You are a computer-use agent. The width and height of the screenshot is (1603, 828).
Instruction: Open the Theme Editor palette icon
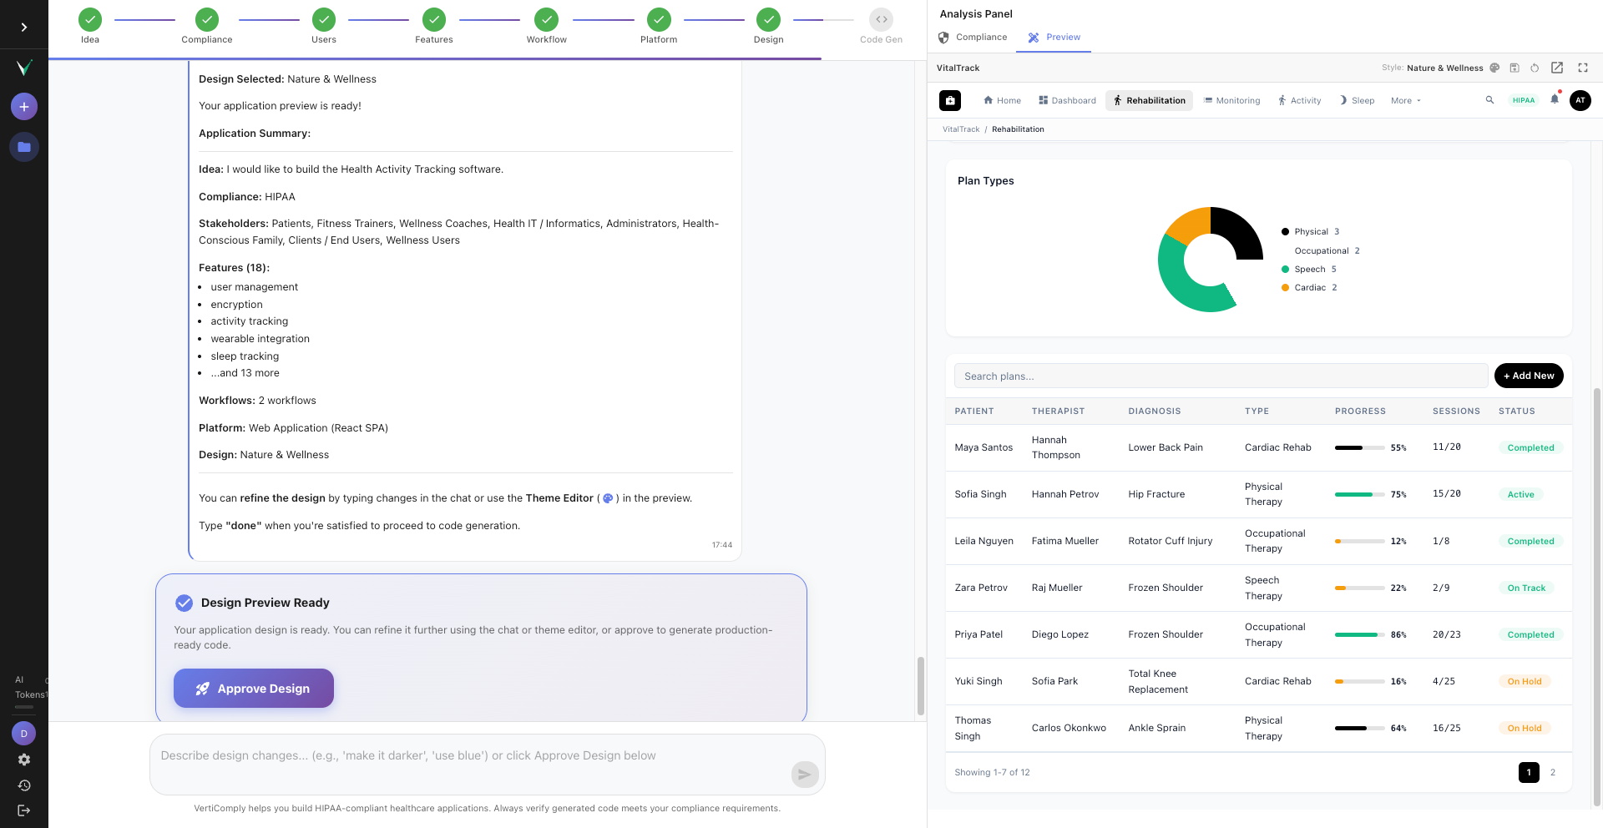[x=1494, y=68]
